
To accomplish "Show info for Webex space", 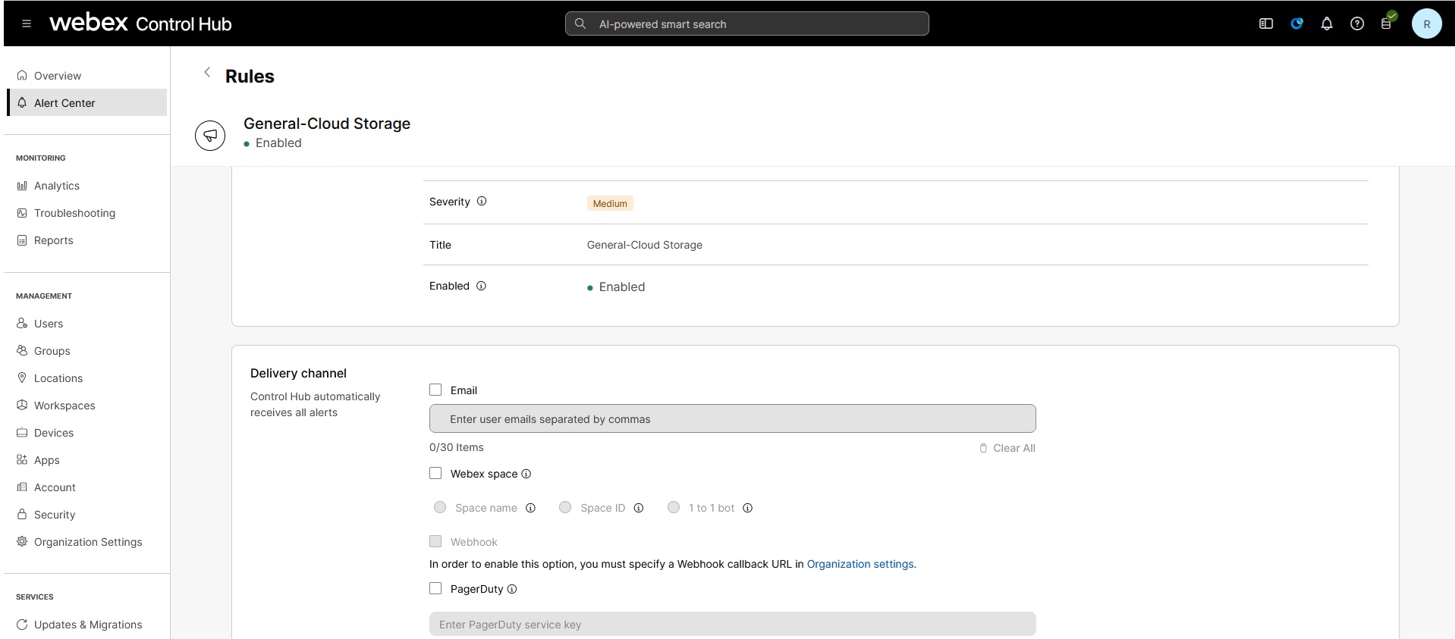I will point(526,474).
